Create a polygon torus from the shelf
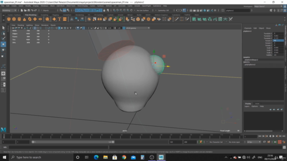The width and height of the screenshot is (287, 161). pyautogui.click(x=30, y=19)
